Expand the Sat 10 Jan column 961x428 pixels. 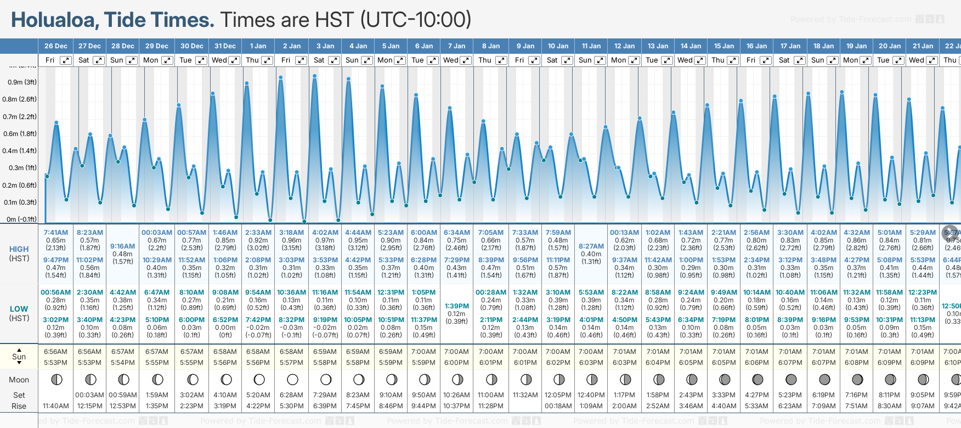tap(567, 60)
